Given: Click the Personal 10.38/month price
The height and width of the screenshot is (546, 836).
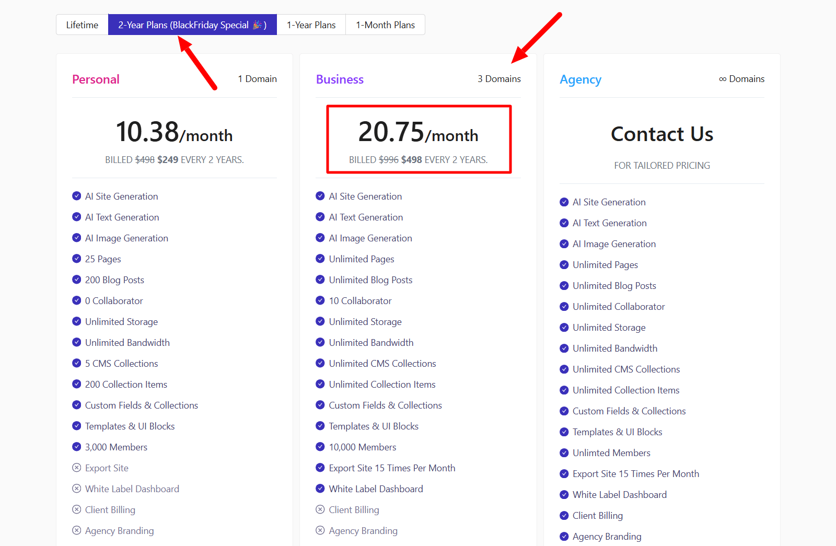Looking at the screenshot, I should click(x=174, y=132).
